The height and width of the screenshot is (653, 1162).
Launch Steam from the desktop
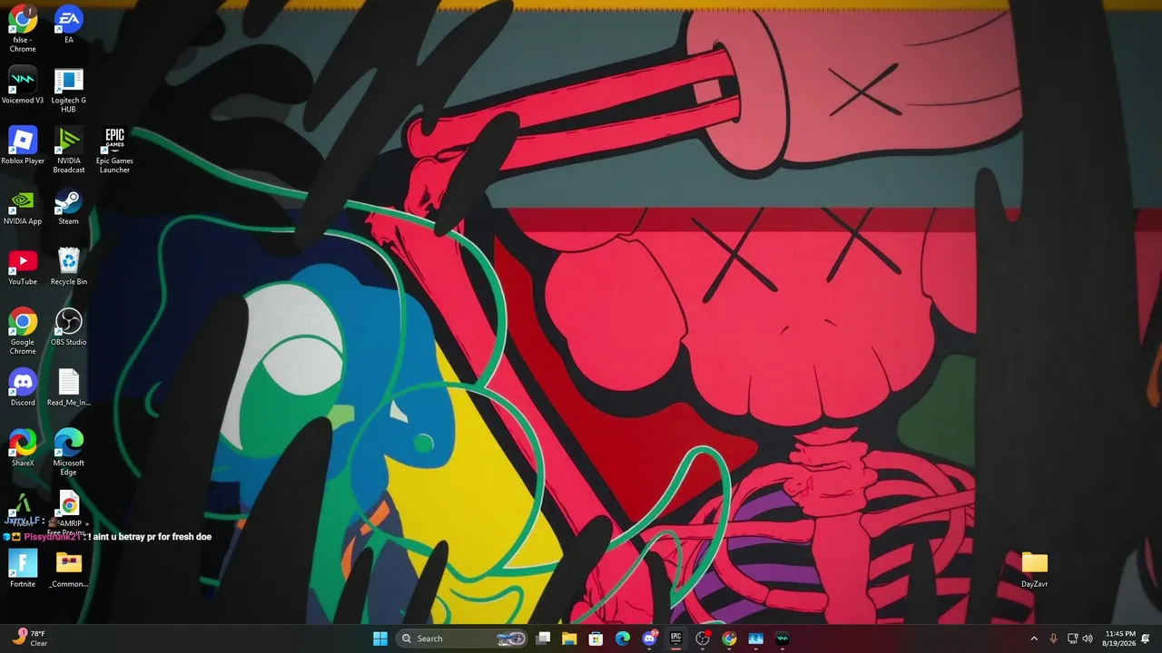click(69, 206)
